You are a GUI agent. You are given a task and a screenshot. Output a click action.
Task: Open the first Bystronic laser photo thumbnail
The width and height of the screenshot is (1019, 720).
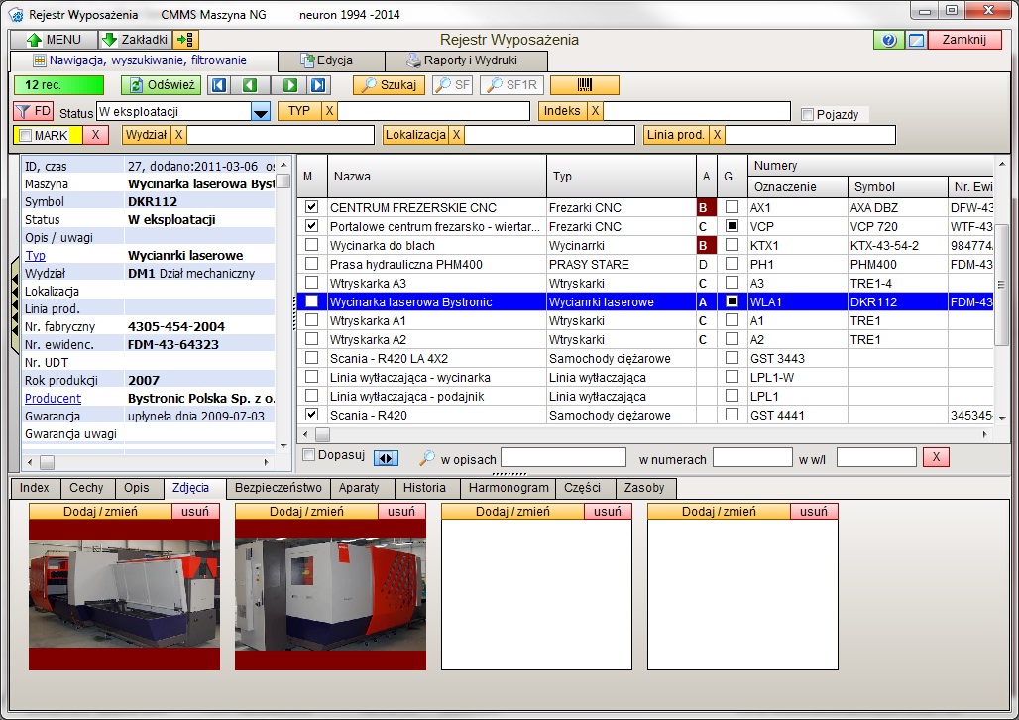click(124, 594)
